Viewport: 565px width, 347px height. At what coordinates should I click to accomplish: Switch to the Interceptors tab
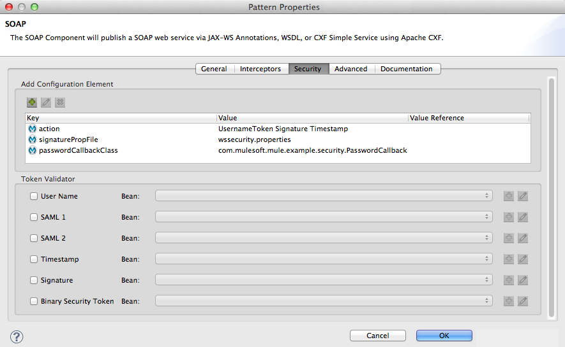point(260,69)
